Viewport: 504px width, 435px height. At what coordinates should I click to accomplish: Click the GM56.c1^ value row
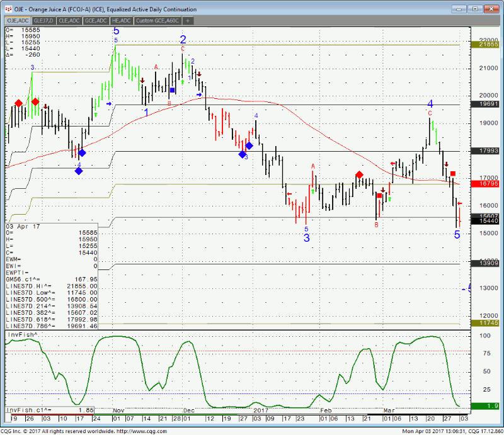[52, 280]
